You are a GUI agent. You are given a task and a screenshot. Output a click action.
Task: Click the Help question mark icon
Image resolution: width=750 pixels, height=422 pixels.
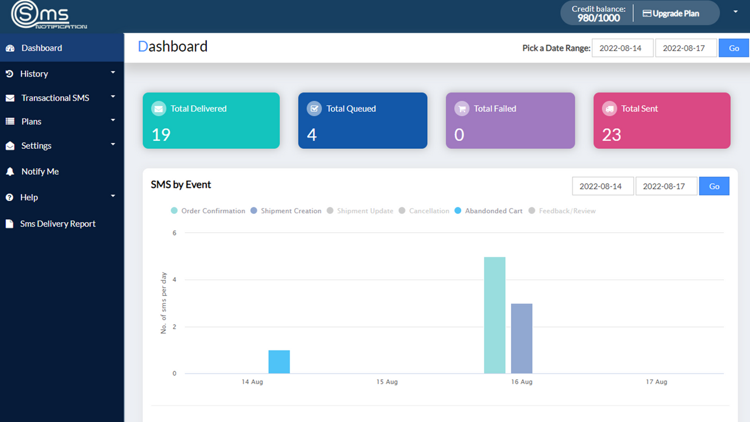point(9,198)
